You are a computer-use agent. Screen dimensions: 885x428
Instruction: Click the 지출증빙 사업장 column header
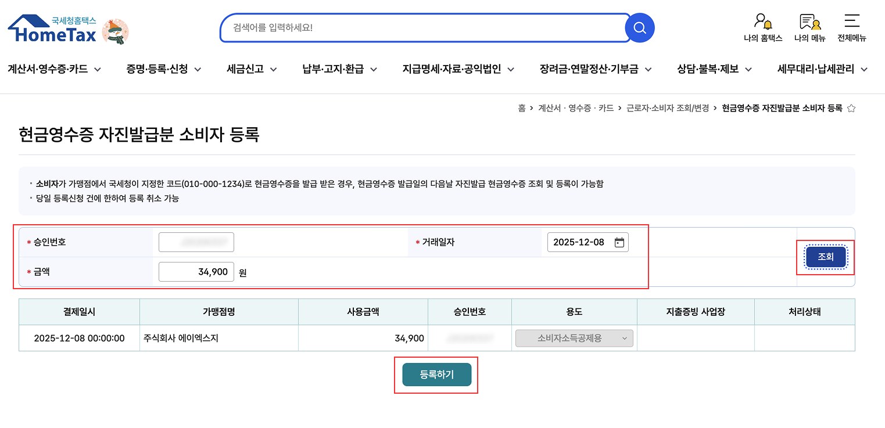coord(696,312)
